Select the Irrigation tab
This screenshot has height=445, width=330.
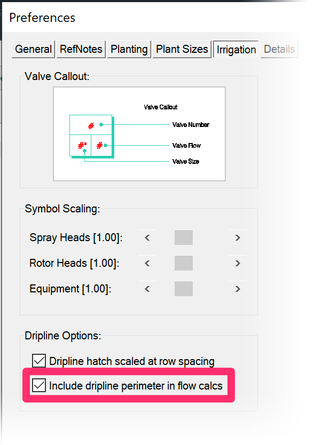(236, 50)
